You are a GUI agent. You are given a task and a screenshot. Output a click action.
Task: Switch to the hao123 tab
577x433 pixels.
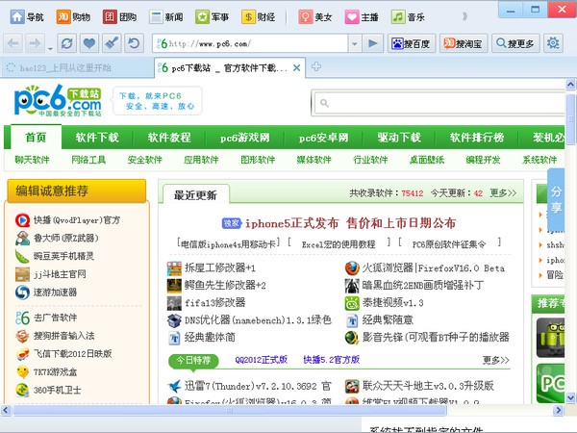(x=77, y=68)
